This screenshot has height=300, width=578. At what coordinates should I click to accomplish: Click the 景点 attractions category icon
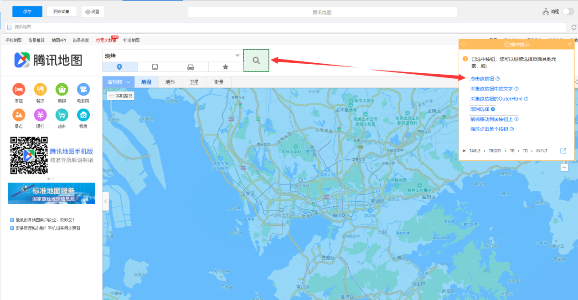pyautogui.click(x=19, y=115)
